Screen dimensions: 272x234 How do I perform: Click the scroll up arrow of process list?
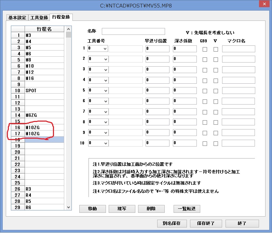(x=68, y=29)
